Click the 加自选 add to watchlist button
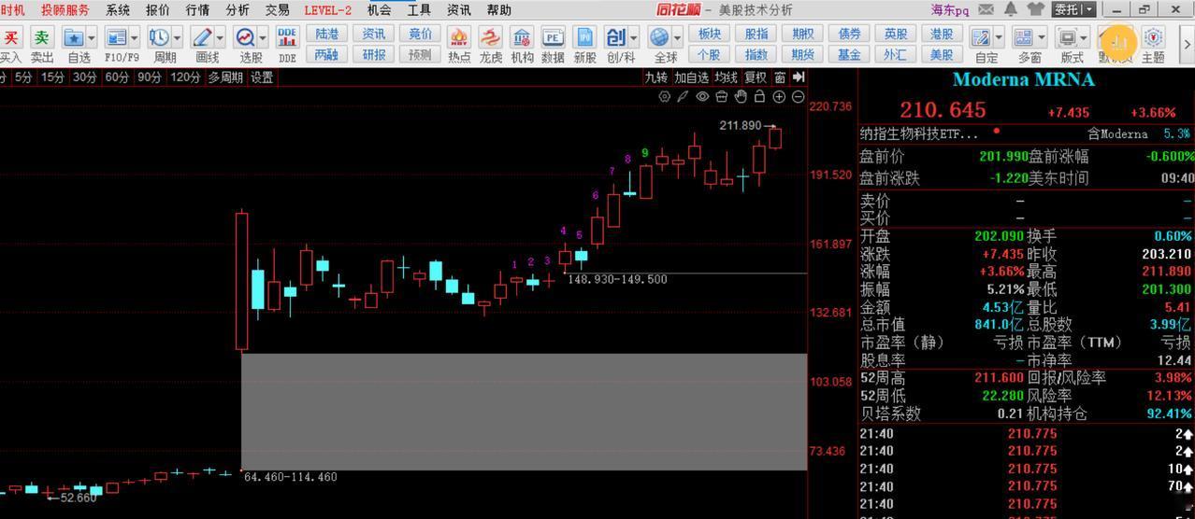Screen dimensions: 1195x519 point(691,77)
